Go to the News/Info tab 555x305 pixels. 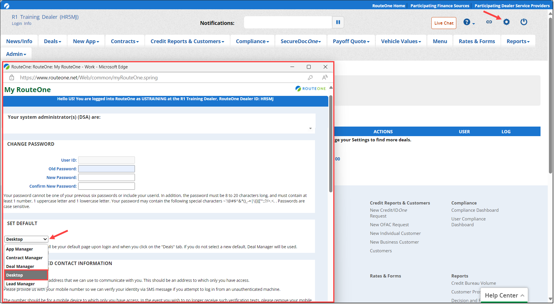click(19, 41)
